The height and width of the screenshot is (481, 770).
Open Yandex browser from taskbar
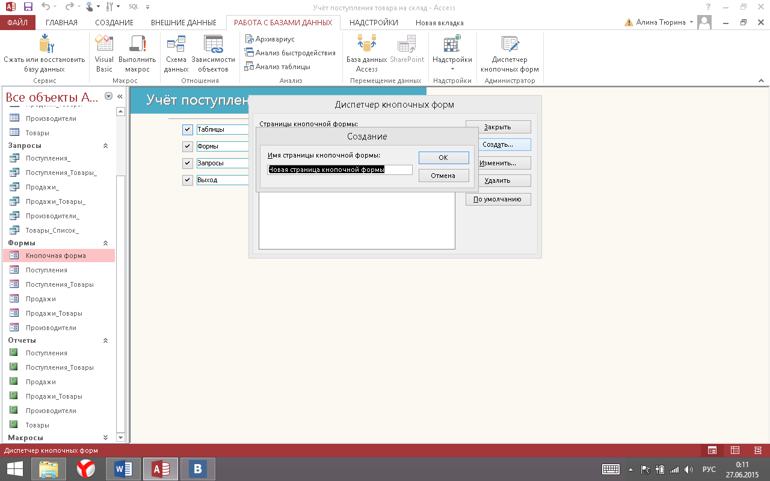pyautogui.click(x=86, y=469)
